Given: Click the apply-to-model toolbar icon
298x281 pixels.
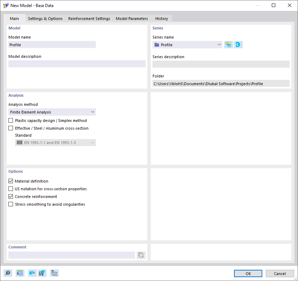Looking at the screenshot, I should coord(32,273).
